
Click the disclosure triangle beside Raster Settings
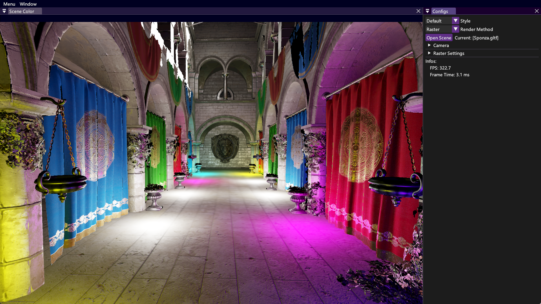[429, 53]
